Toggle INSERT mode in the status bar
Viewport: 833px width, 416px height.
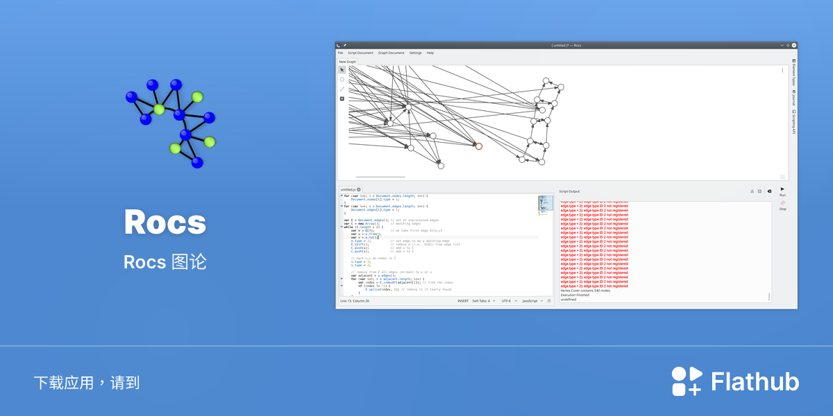[x=463, y=301]
